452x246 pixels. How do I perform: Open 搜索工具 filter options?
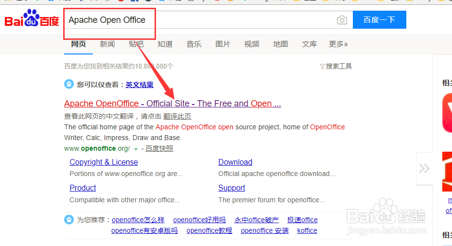coord(336,66)
